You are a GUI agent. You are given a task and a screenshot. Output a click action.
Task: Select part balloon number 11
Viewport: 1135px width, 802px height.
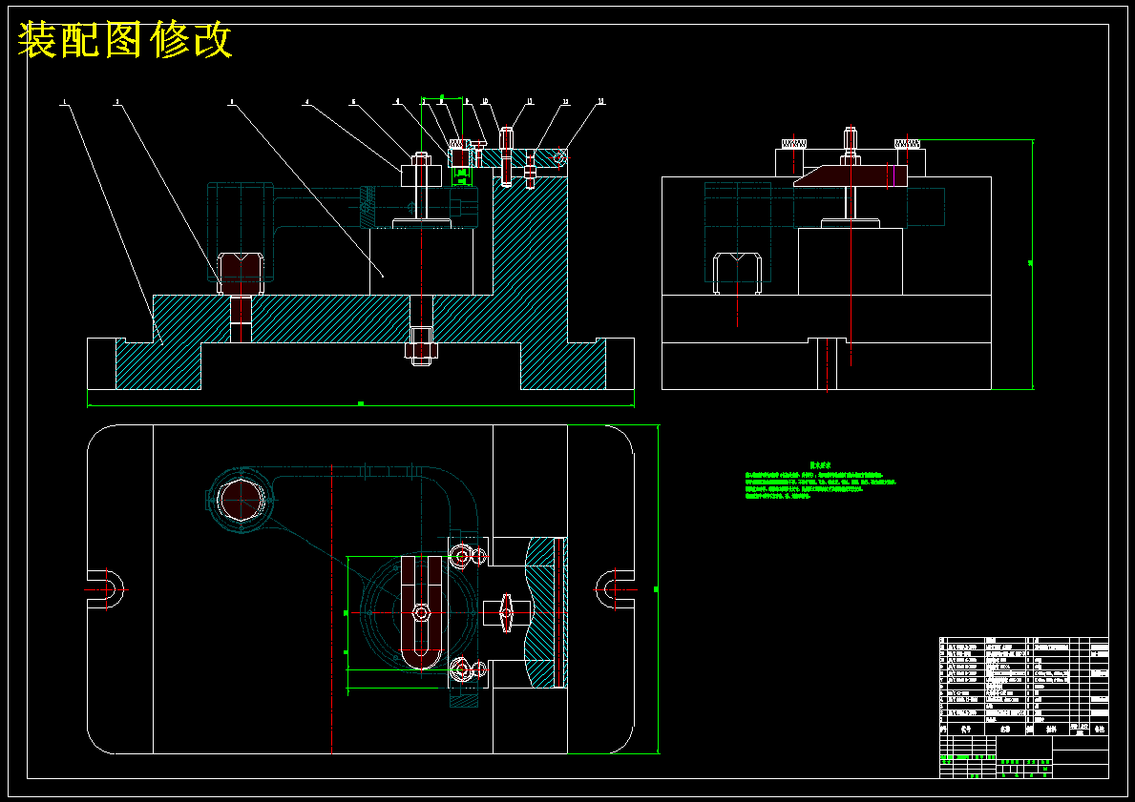point(530,102)
